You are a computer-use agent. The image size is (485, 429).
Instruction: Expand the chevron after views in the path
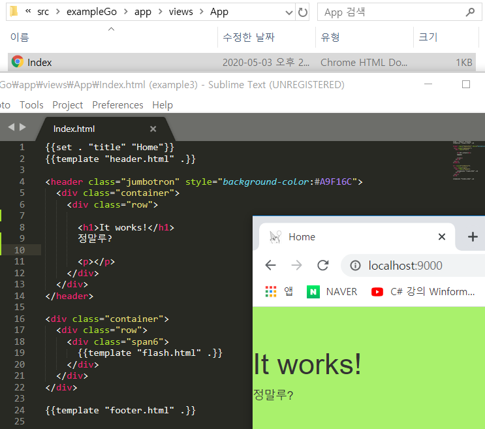pyautogui.click(x=202, y=12)
